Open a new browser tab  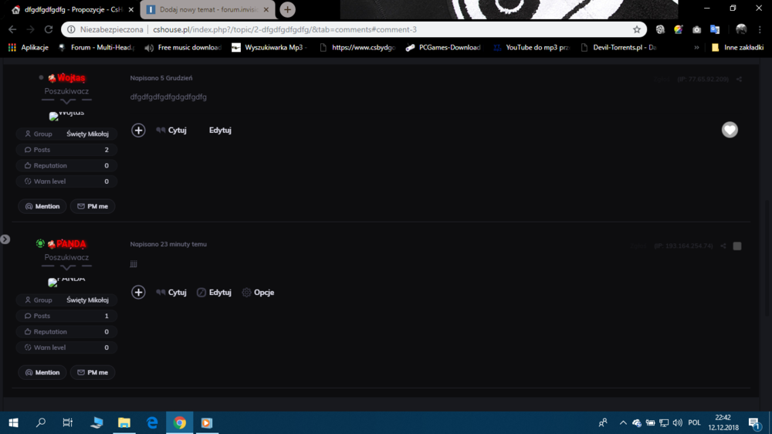pos(287,10)
